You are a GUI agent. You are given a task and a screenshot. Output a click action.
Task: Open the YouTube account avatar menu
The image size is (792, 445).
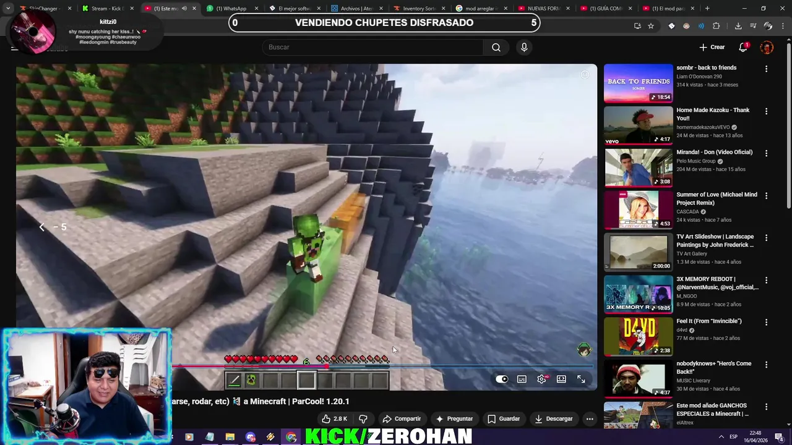pyautogui.click(x=767, y=48)
